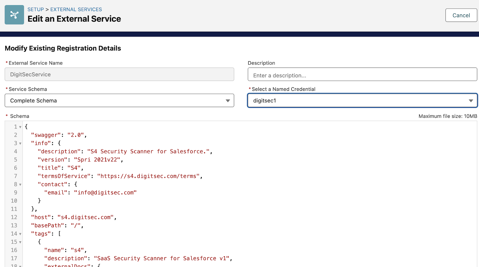The height and width of the screenshot is (267, 479).
Task: Click the "host": "s4.digitsec.com" line
Action: (x=74, y=217)
